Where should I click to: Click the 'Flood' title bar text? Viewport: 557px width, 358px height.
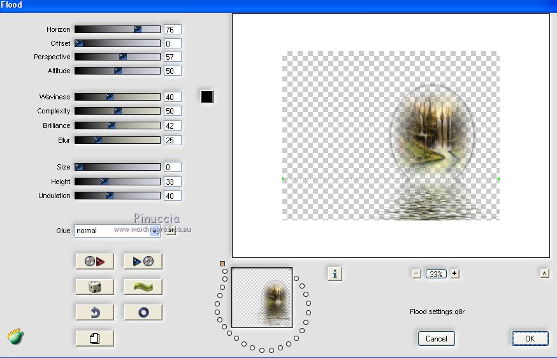click(x=11, y=5)
